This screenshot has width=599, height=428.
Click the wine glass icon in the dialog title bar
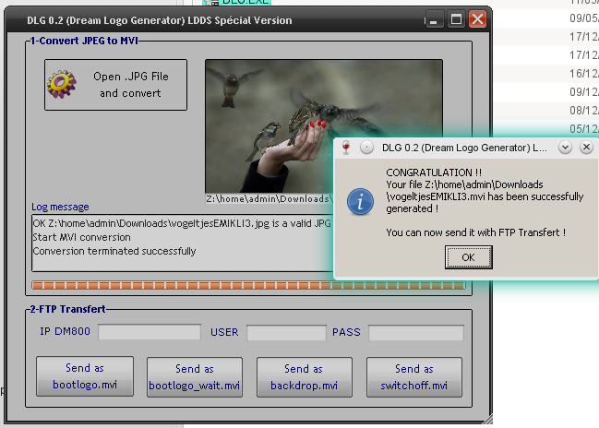346,148
